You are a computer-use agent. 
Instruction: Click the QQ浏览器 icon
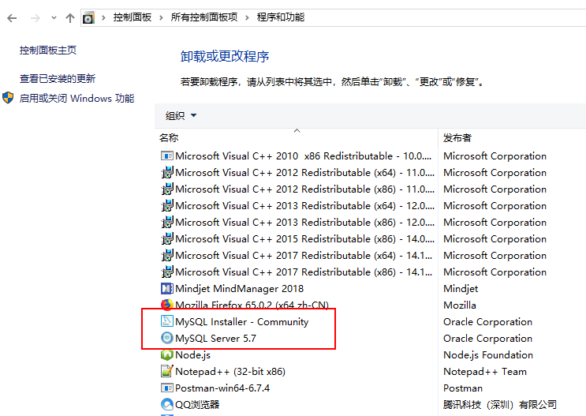pyautogui.click(x=166, y=404)
